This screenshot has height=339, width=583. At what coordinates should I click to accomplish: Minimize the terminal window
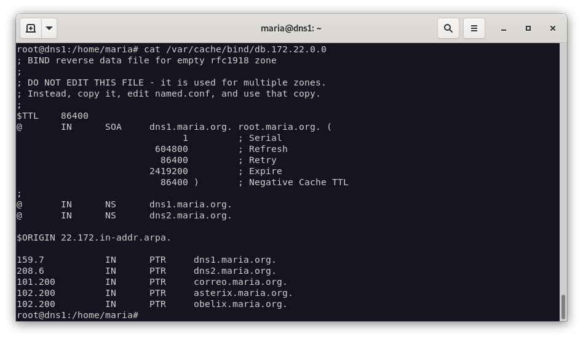pyautogui.click(x=504, y=28)
